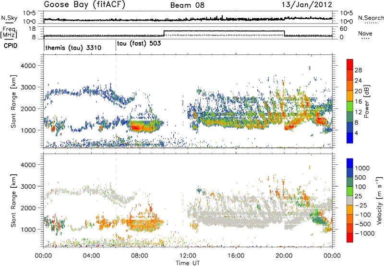Select the '20' label on Power colorbar

point(358,91)
